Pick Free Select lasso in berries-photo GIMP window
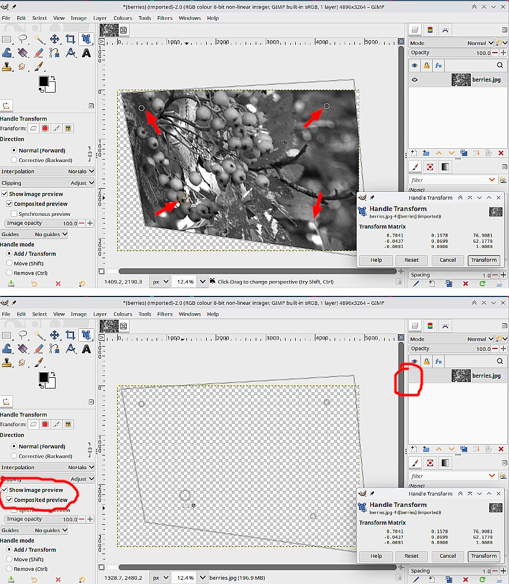Viewport: 509px width, 584px height. [x=23, y=39]
